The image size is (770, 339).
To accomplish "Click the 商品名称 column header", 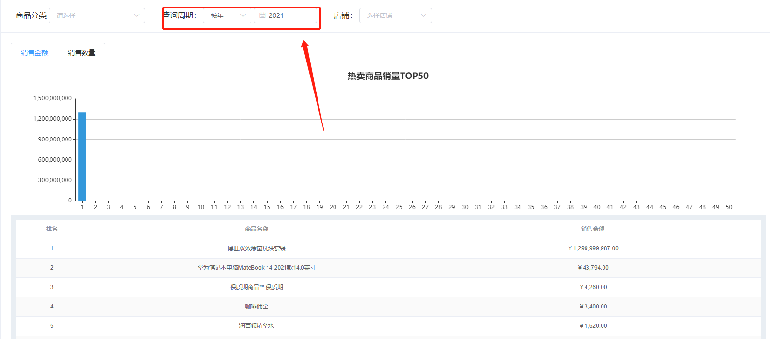I will tap(256, 229).
